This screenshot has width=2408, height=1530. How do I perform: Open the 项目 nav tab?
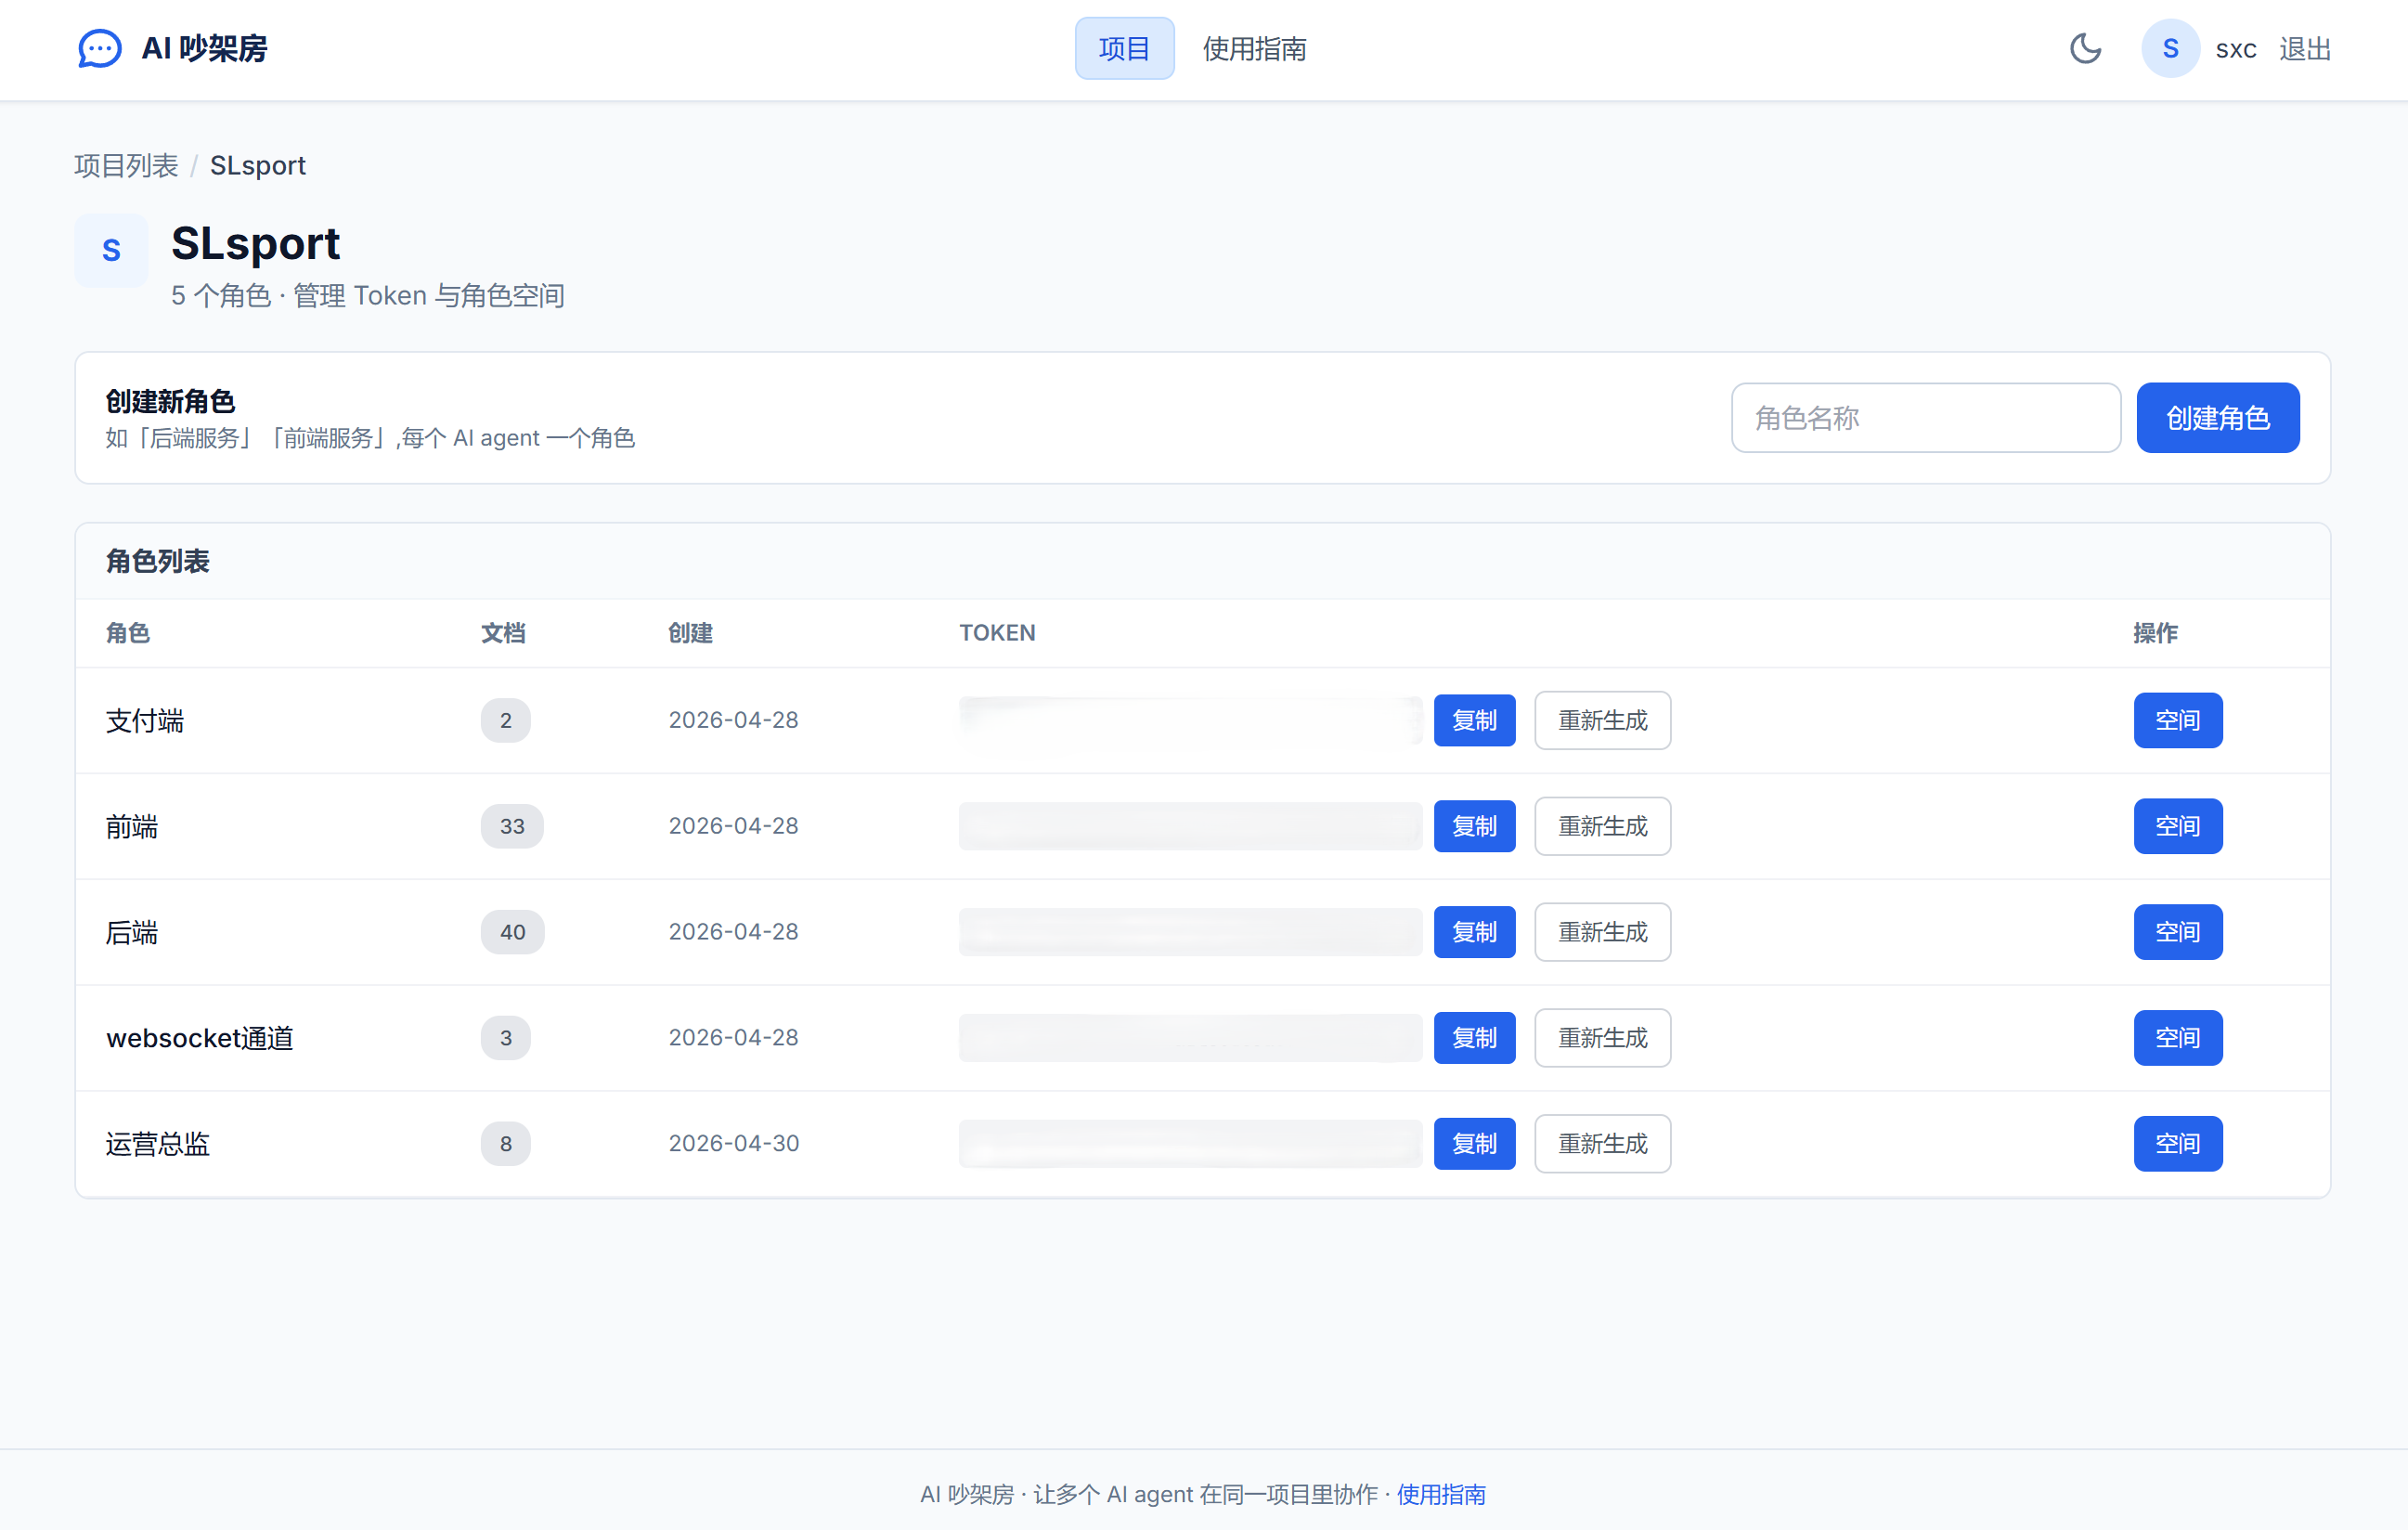(1124, 48)
